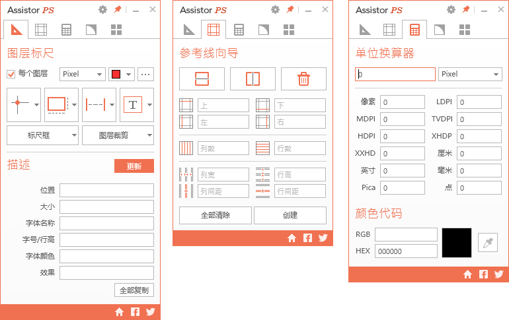Click the 全部复制 button
Viewport: 509px width, 320px height.
pyautogui.click(x=134, y=290)
